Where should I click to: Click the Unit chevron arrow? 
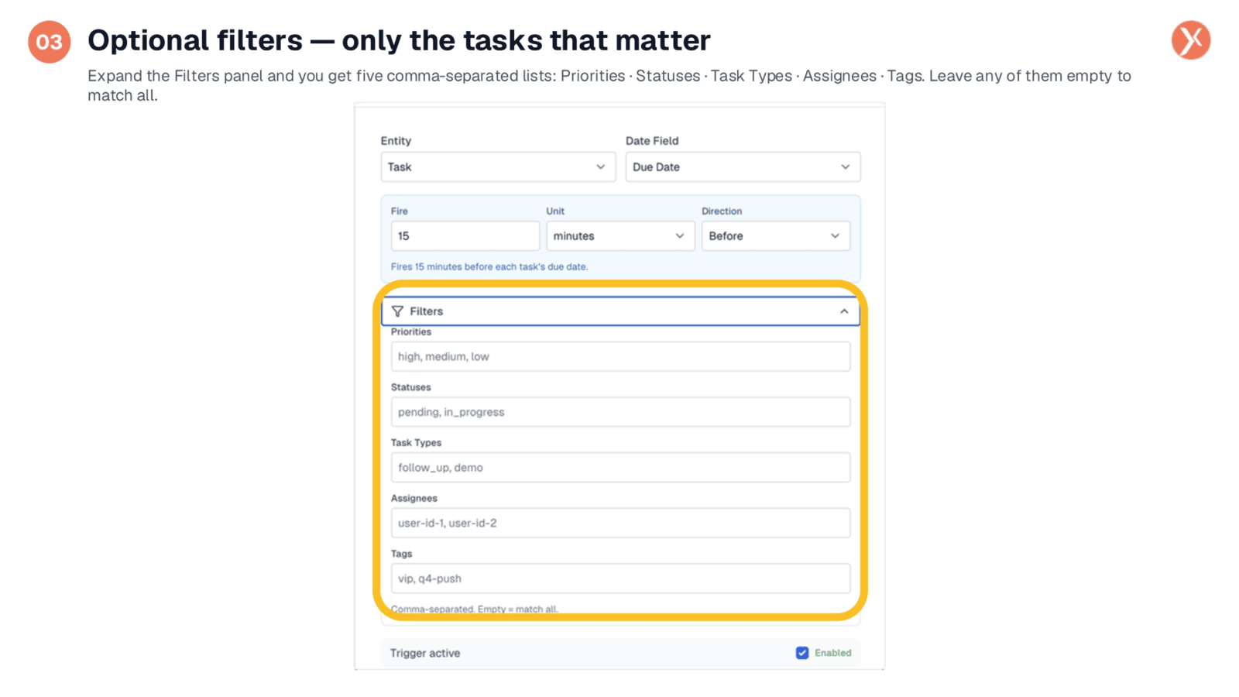click(x=679, y=235)
